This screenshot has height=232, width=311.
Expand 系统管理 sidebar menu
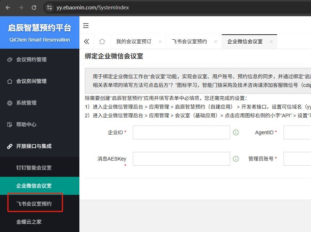26,103
